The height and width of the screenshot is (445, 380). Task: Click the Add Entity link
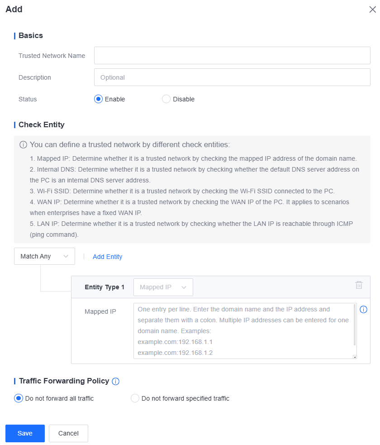(x=108, y=257)
